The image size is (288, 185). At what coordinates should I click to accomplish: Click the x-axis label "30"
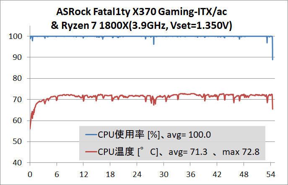163,175
